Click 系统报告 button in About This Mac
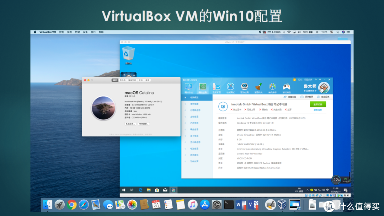384x216 pixels. click(130, 124)
